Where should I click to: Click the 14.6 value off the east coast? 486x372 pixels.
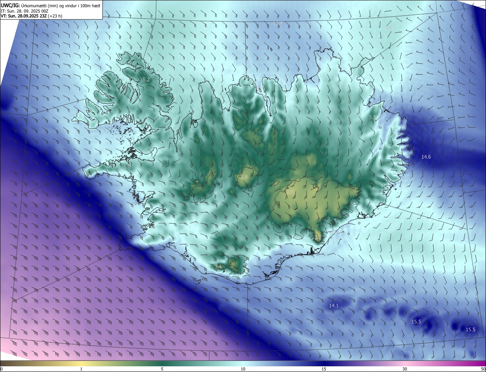(426, 157)
